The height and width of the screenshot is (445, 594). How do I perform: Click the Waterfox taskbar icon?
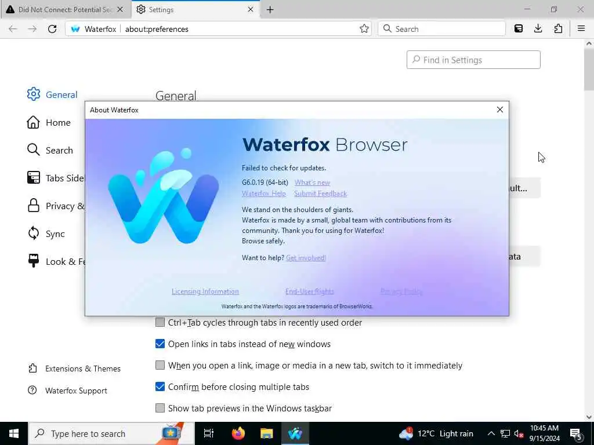coord(295,433)
